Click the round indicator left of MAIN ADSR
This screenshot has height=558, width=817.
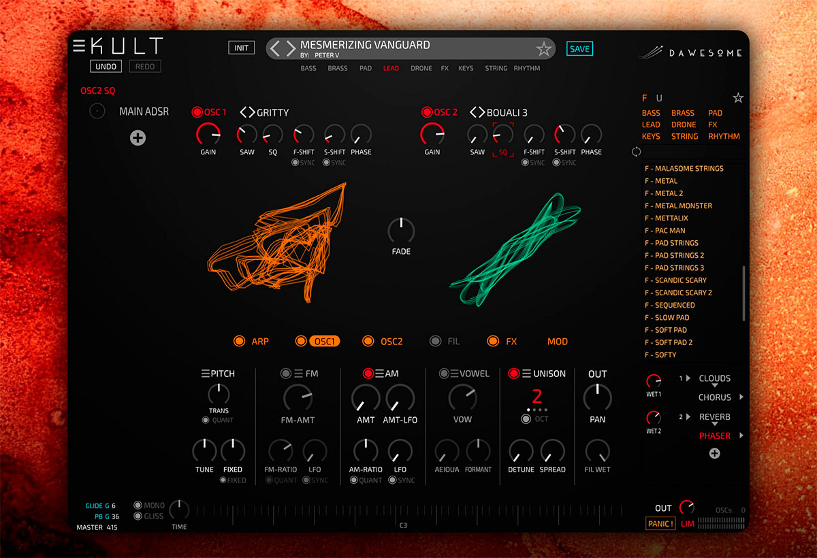coord(97,111)
